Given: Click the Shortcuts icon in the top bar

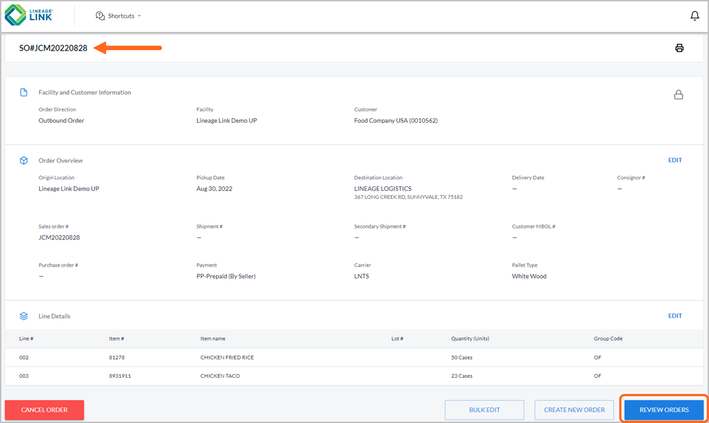Looking at the screenshot, I should 100,15.
